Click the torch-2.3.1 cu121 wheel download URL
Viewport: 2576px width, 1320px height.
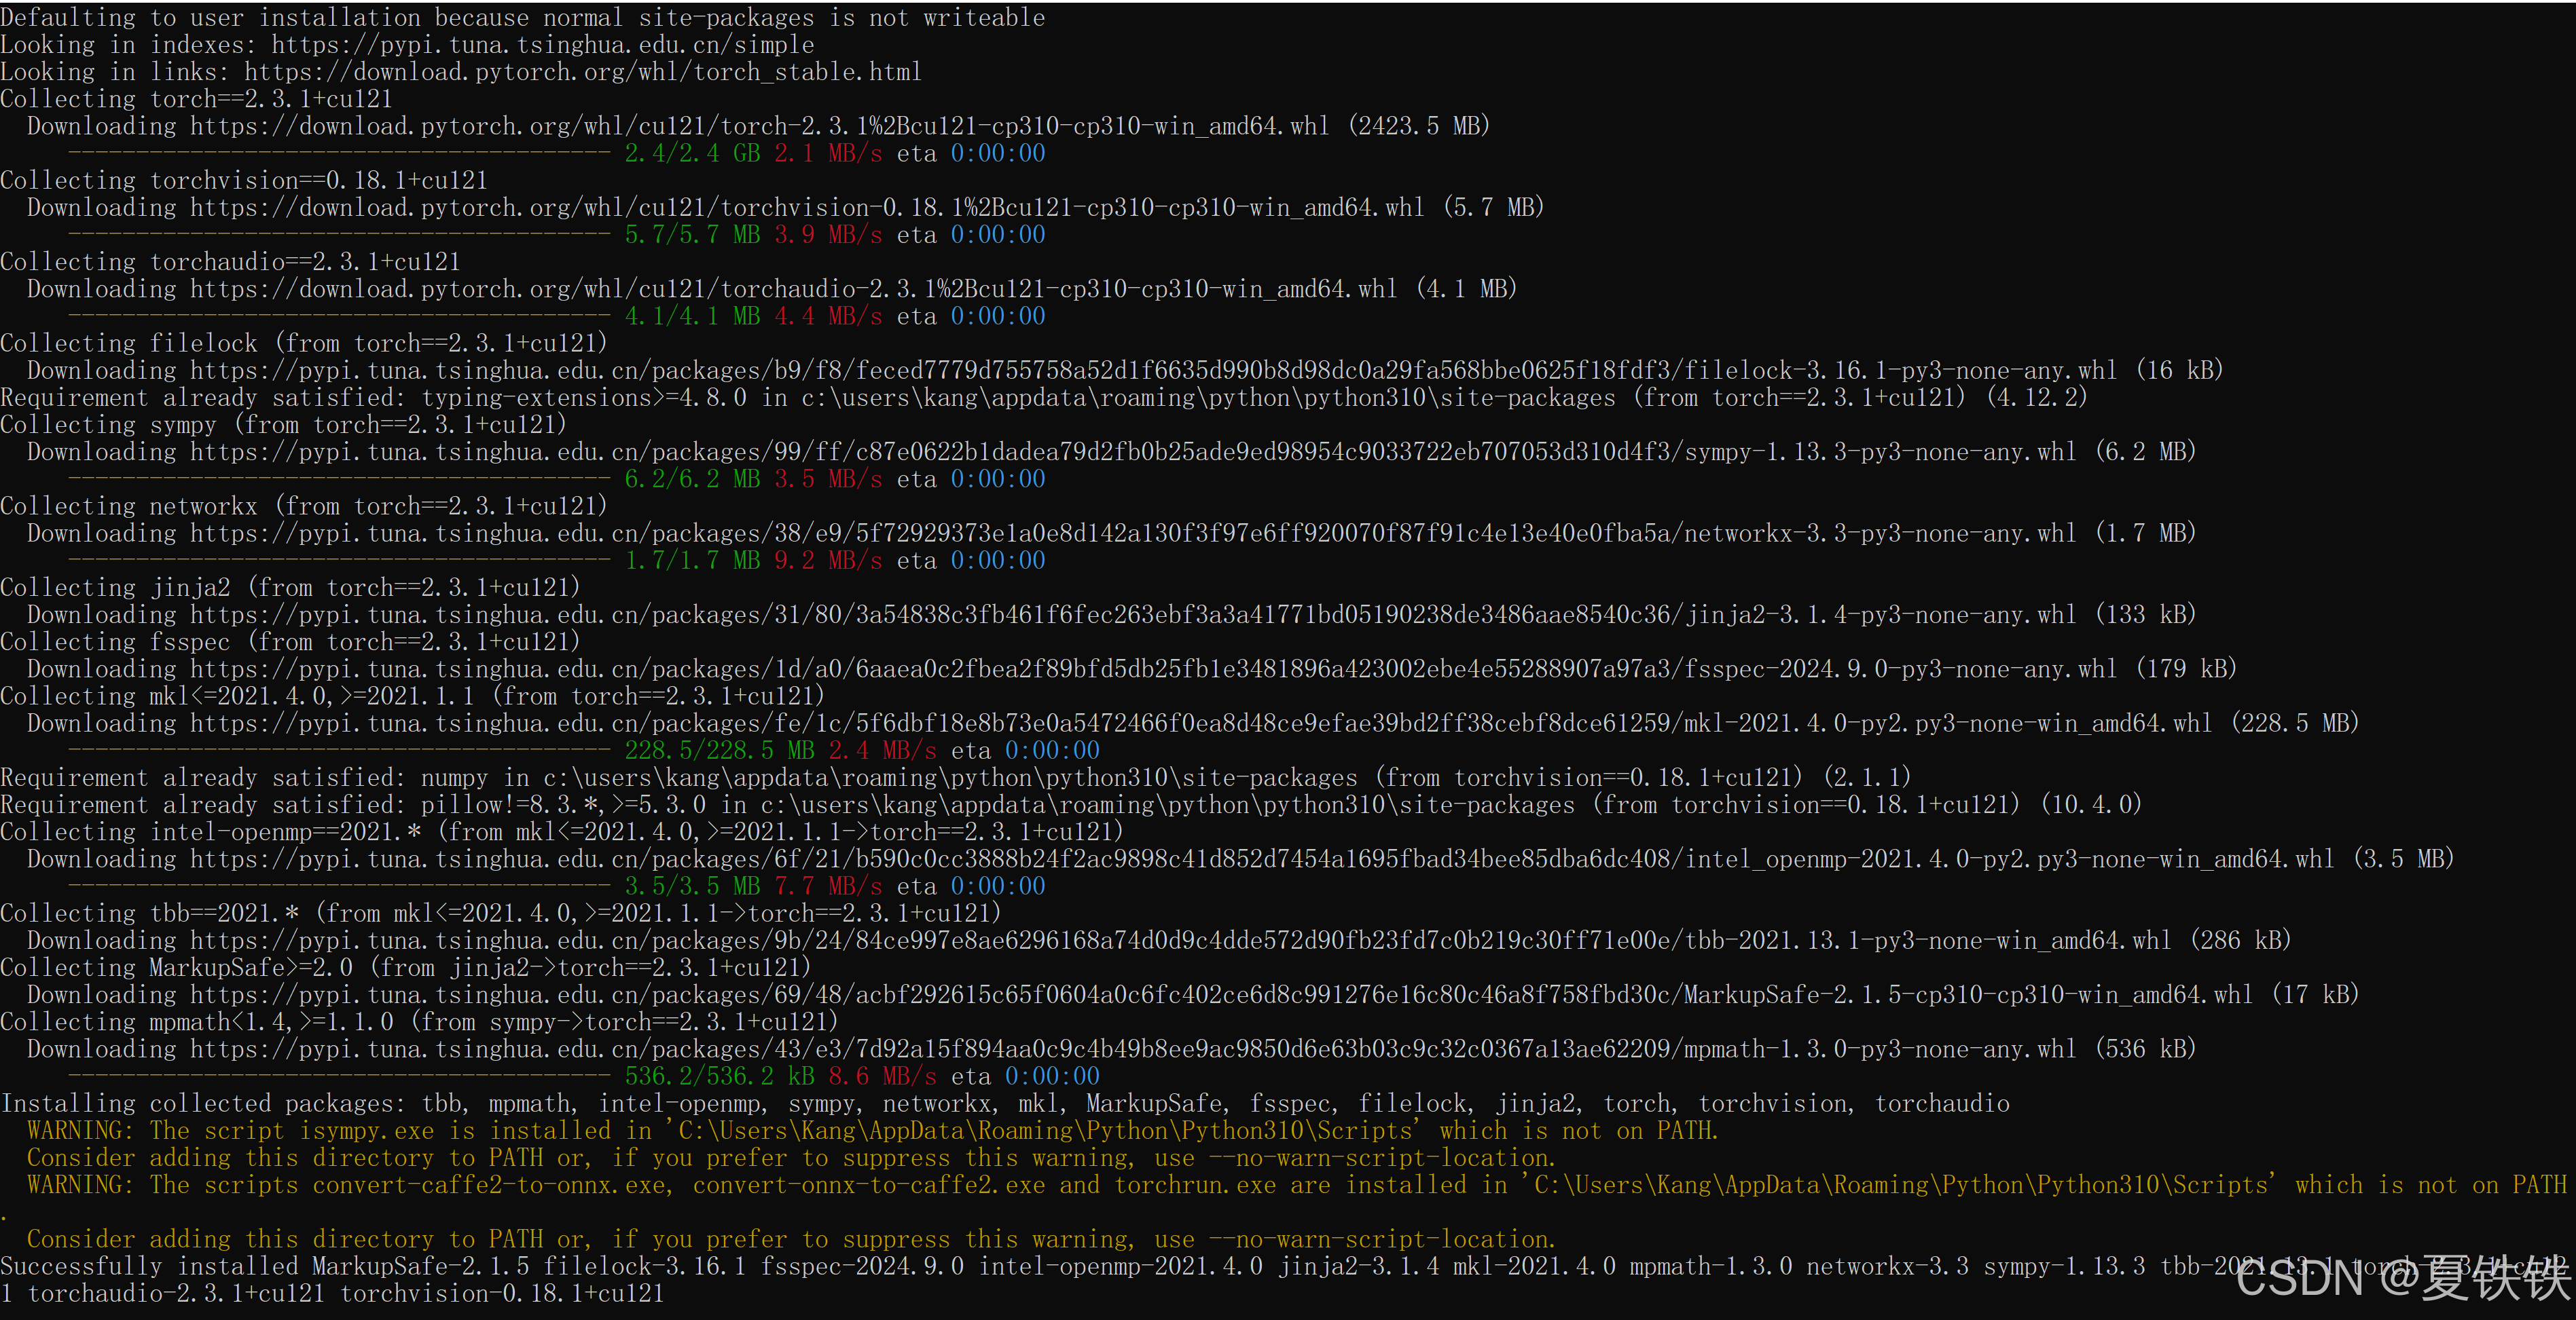click(x=759, y=126)
